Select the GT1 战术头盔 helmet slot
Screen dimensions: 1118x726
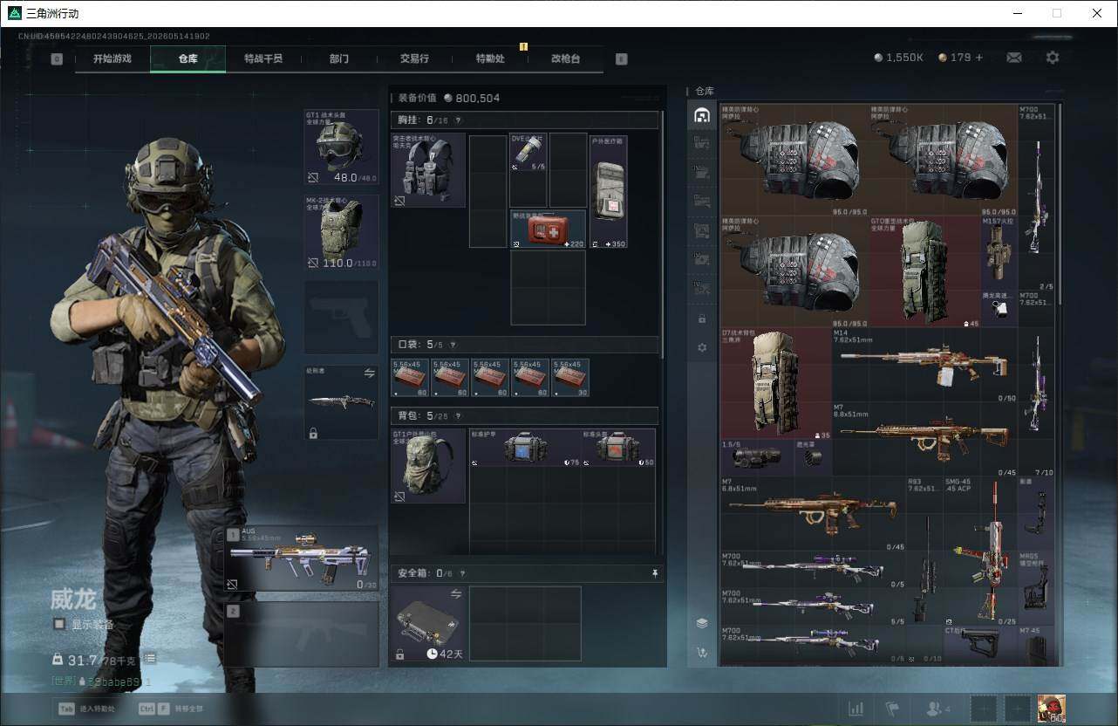341,147
